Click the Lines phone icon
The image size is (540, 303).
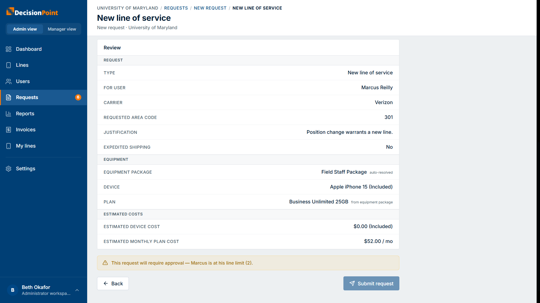(8, 65)
